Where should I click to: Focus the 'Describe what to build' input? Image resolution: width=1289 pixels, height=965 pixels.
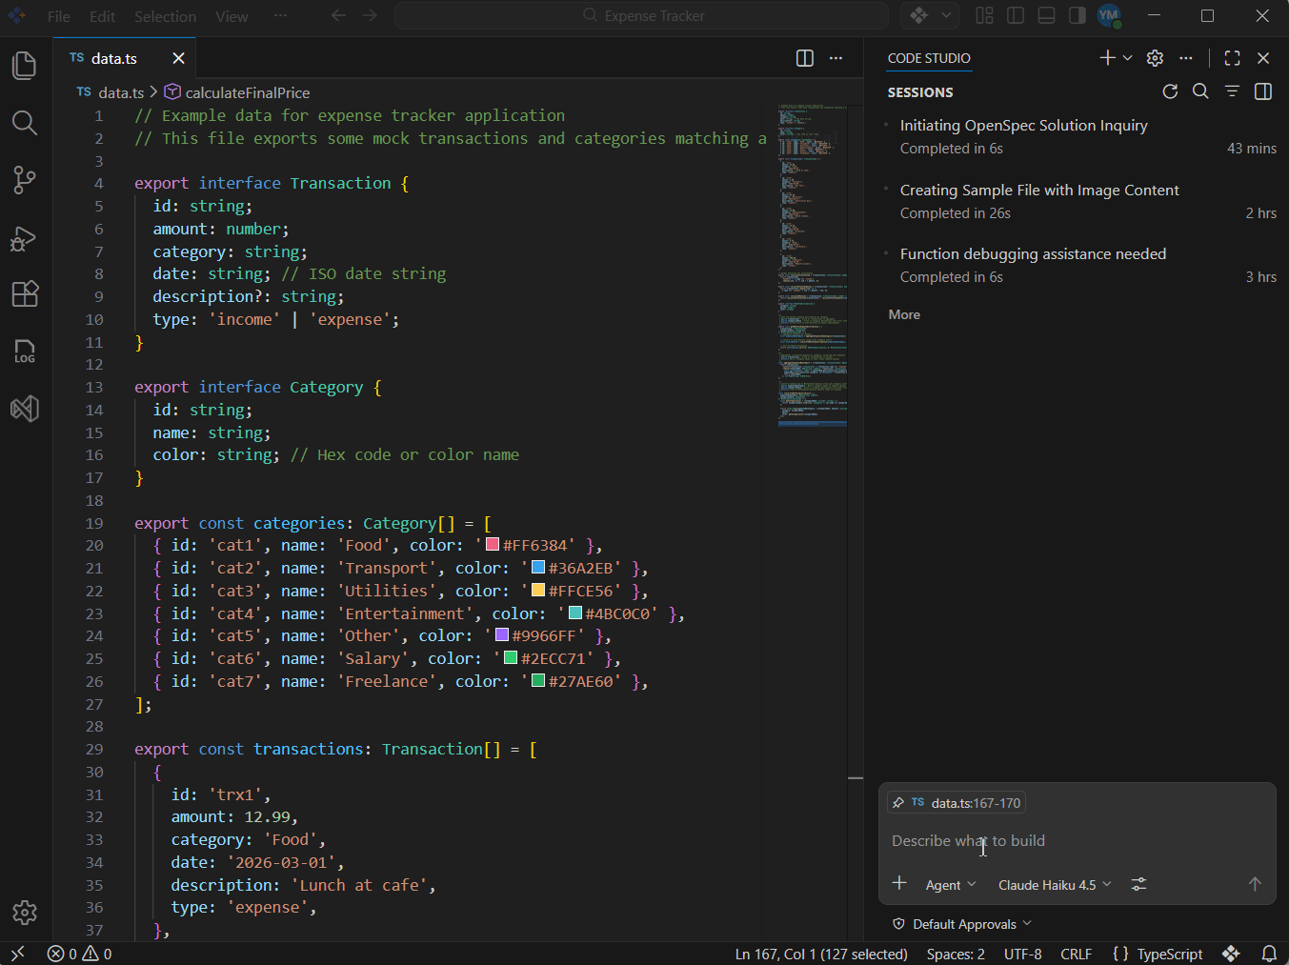point(1077,840)
